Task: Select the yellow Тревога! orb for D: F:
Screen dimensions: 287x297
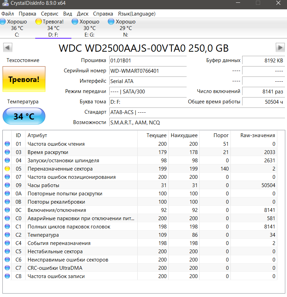Action: [x=38, y=21]
